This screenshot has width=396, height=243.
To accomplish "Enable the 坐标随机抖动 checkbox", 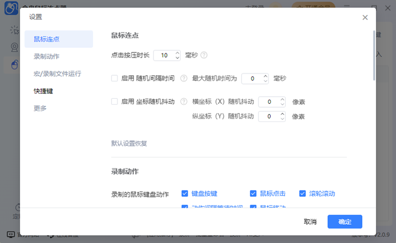I will coord(114,102).
